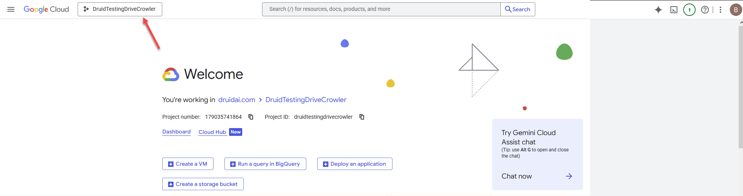Click the Create a VM button
The width and height of the screenshot is (743, 196).
point(188,164)
